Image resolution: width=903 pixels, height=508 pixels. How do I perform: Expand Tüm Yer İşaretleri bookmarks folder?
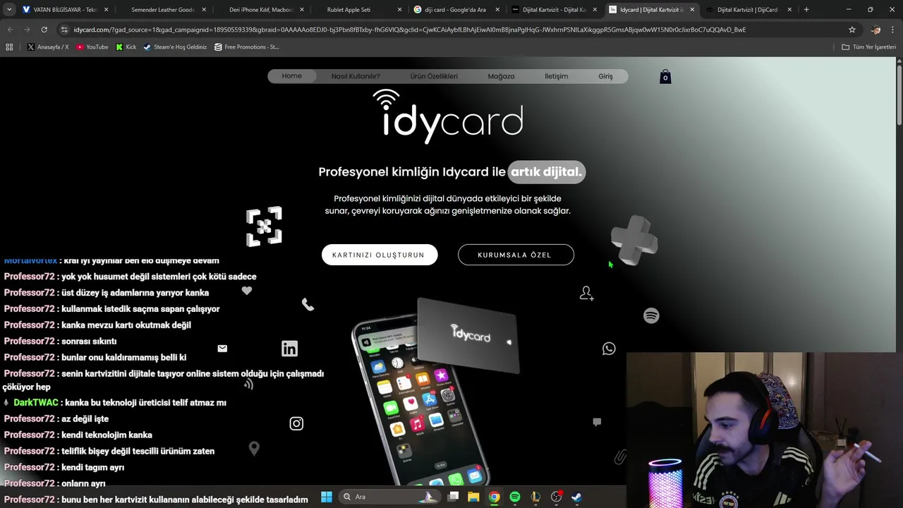click(868, 47)
